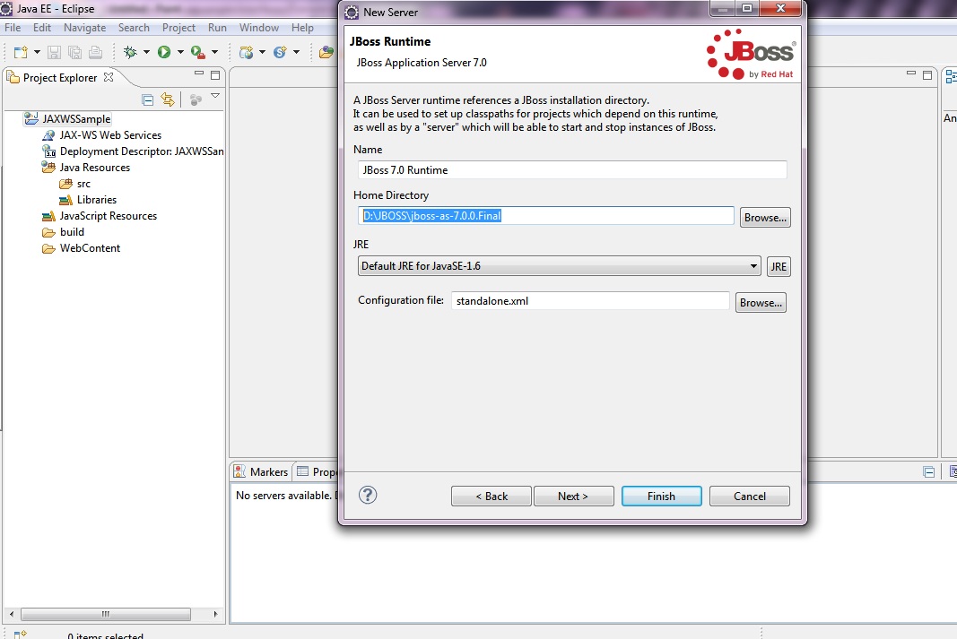Screen dimensions: 957x639
Task: Open Project Explorer view menu triangle
Action: [215, 97]
